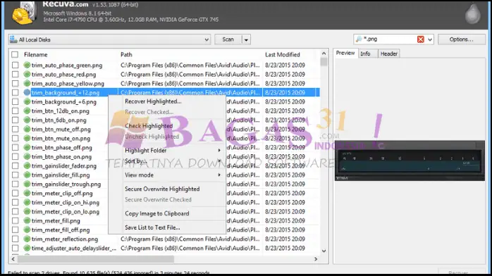Click the horizontal scrollbar thumb below file list
The width and height of the screenshot is (492, 276).
[95, 259]
